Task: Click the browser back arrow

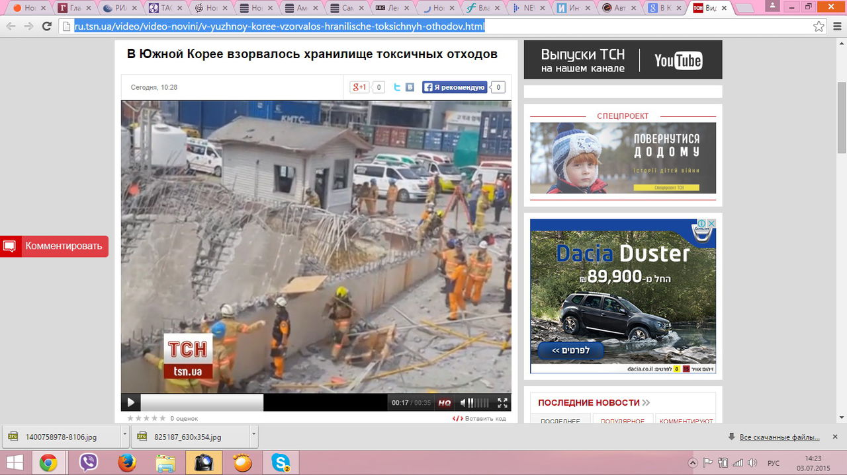Action: [11, 26]
